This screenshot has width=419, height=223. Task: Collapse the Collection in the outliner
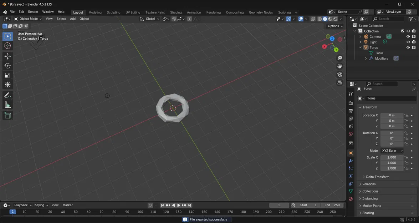point(355,31)
